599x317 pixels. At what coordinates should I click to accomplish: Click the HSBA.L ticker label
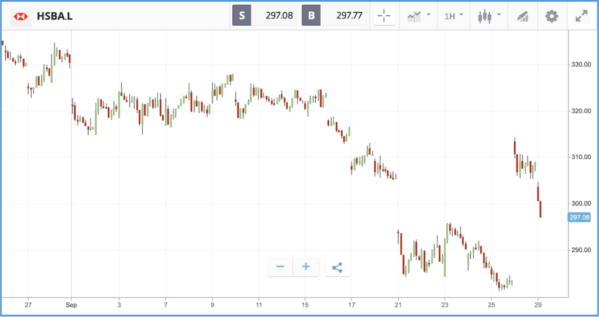[x=55, y=16]
